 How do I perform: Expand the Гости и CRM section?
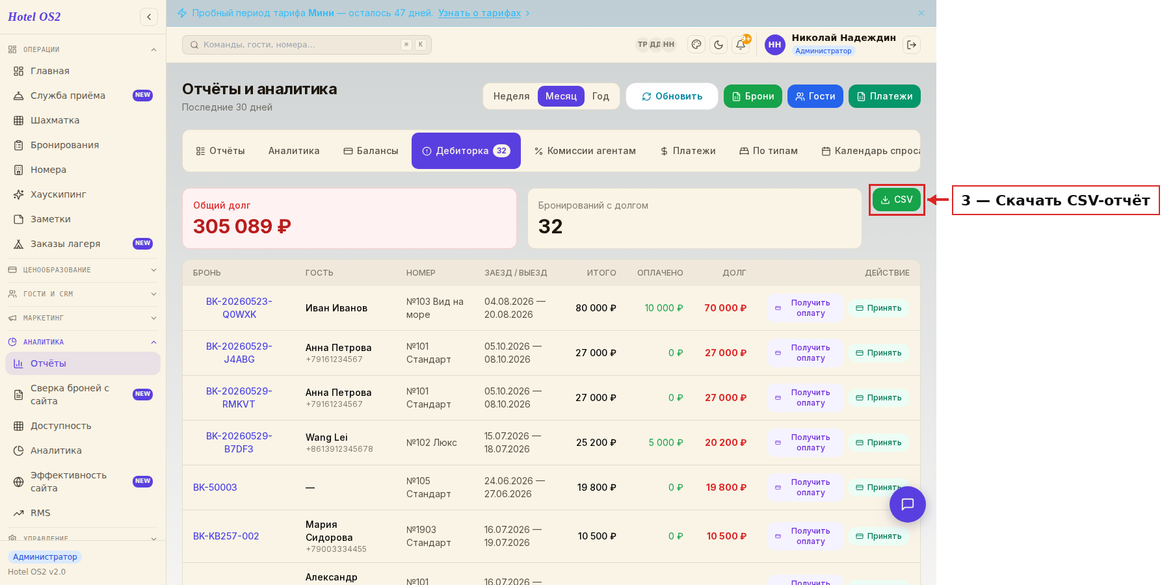coord(83,294)
